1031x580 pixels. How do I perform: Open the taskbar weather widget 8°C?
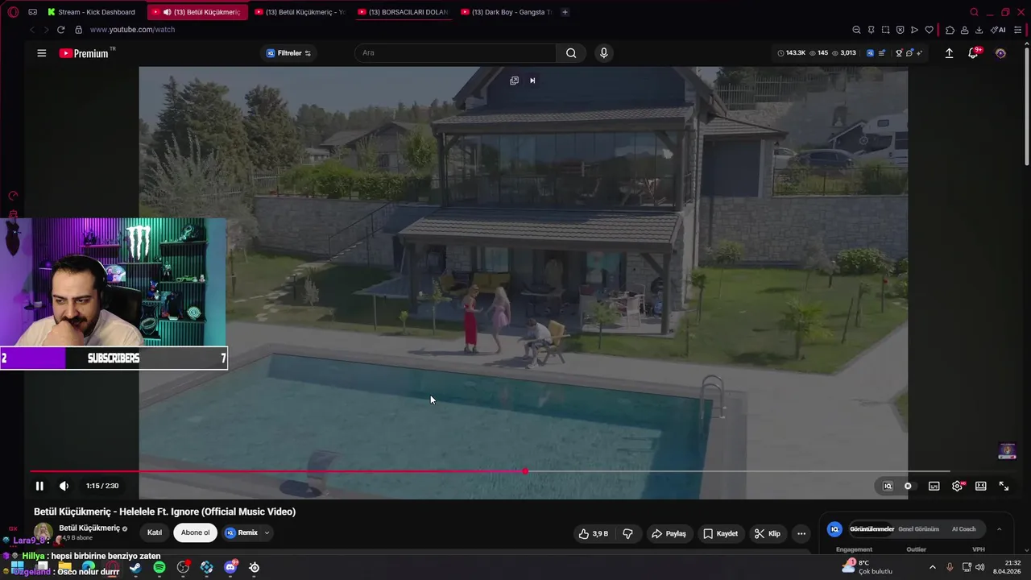coord(867,567)
